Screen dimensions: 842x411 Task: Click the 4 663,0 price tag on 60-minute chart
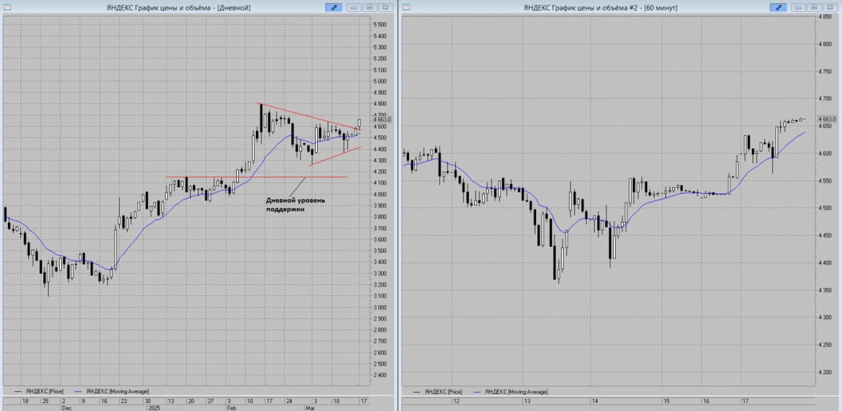coord(827,119)
